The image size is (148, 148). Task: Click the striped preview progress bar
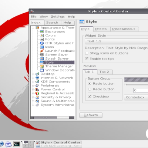tap(136, 80)
